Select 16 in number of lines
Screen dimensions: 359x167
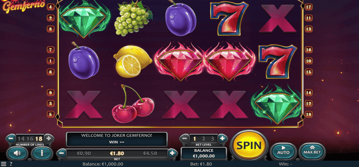coord(30,139)
